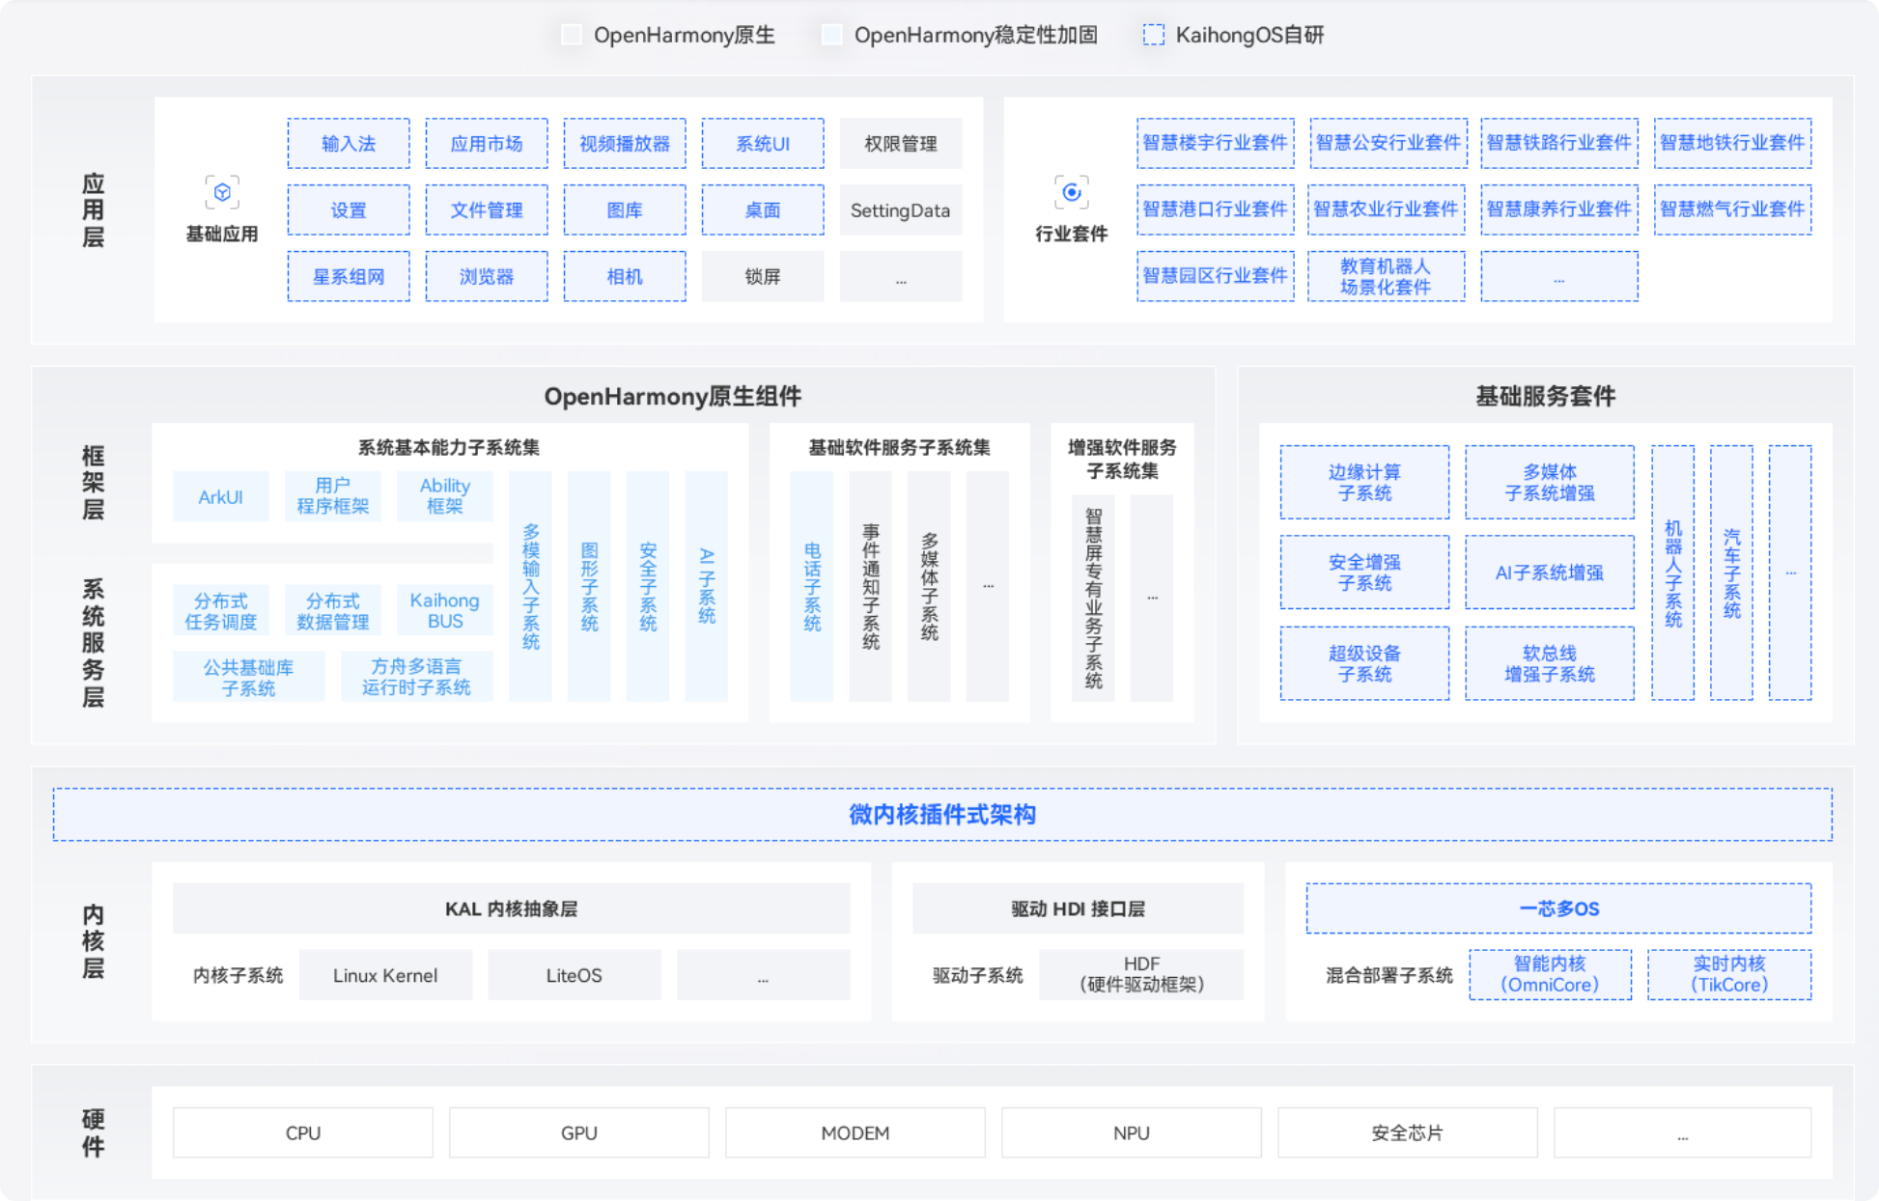Select the 输入法 box
This screenshot has width=1879, height=1201.
coord(349,143)
